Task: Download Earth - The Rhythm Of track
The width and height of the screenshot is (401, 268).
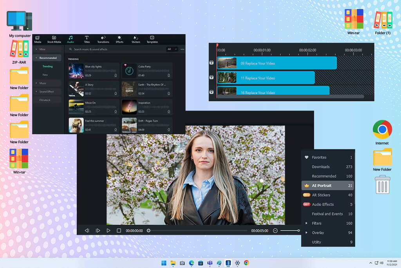Action: (169, 93)
